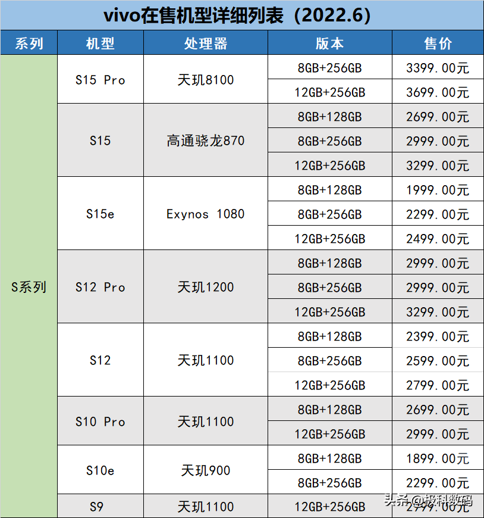Click S15e's 2299.00元 price cell

point(438,214)
